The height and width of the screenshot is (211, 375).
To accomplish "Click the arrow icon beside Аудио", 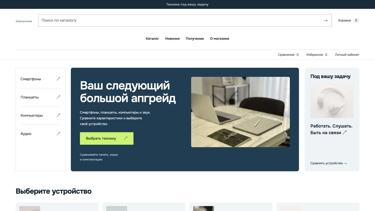I will [58, 133].
